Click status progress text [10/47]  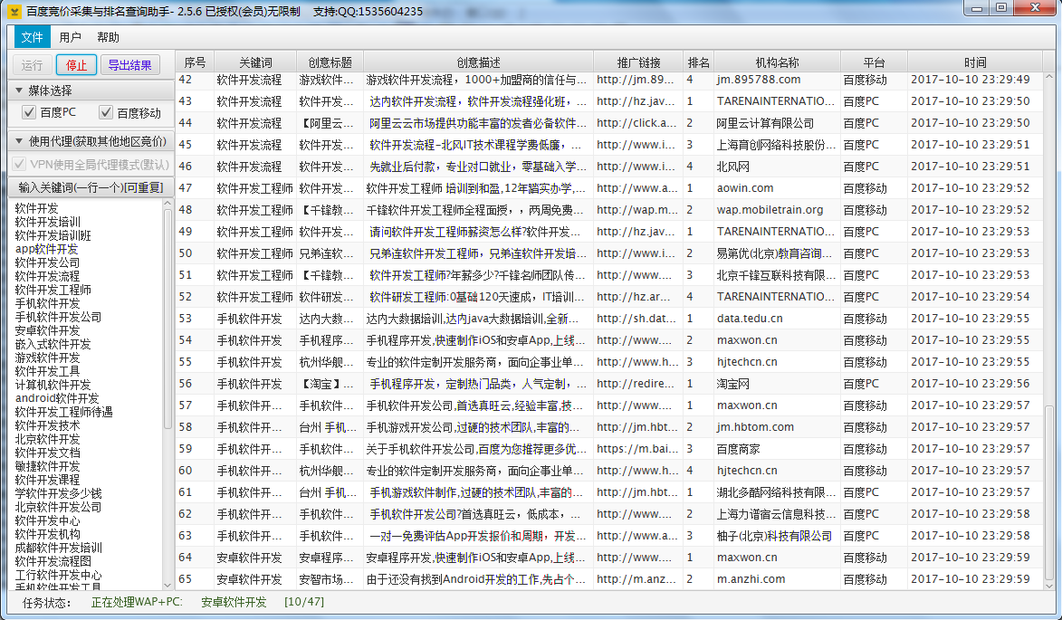pyautogui.click(x=304, y=602)
